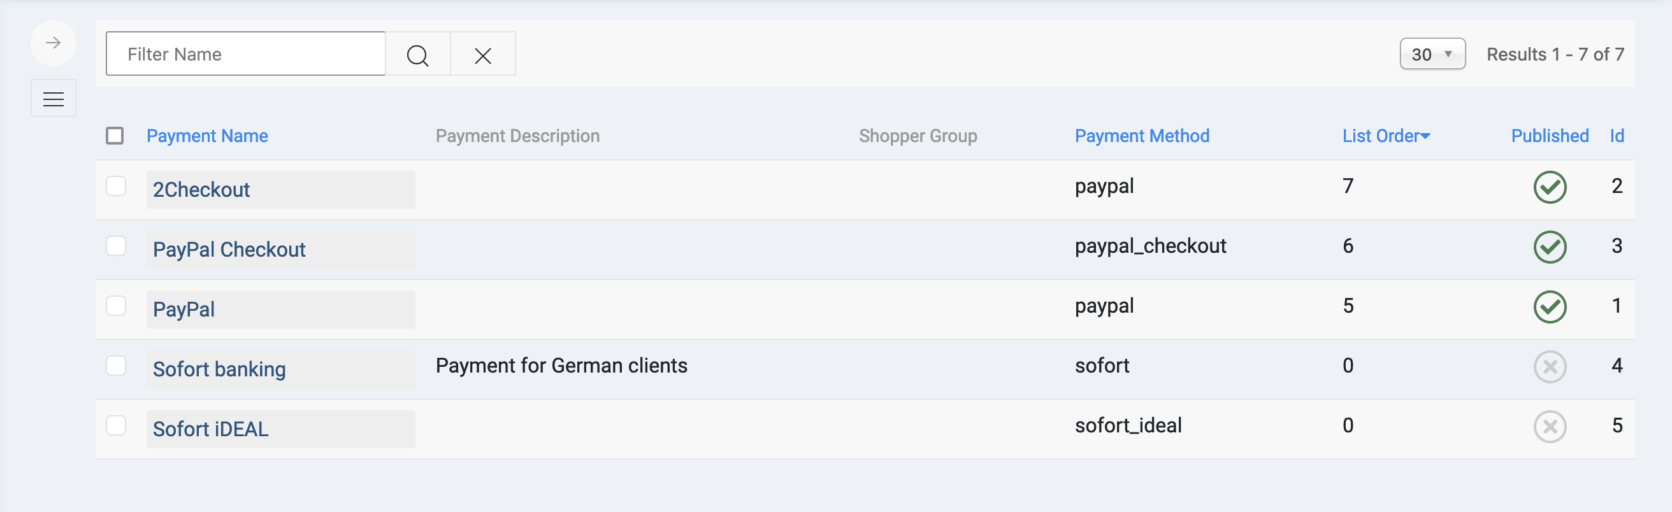Publish Sofort banking via grey X icon
This screenshot has width=1672, height=512.
(x=1549, y=367)
